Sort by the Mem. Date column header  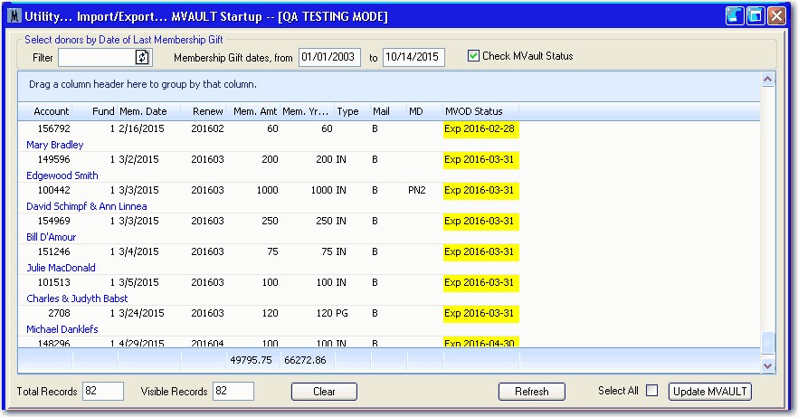[x=149, y=111]
